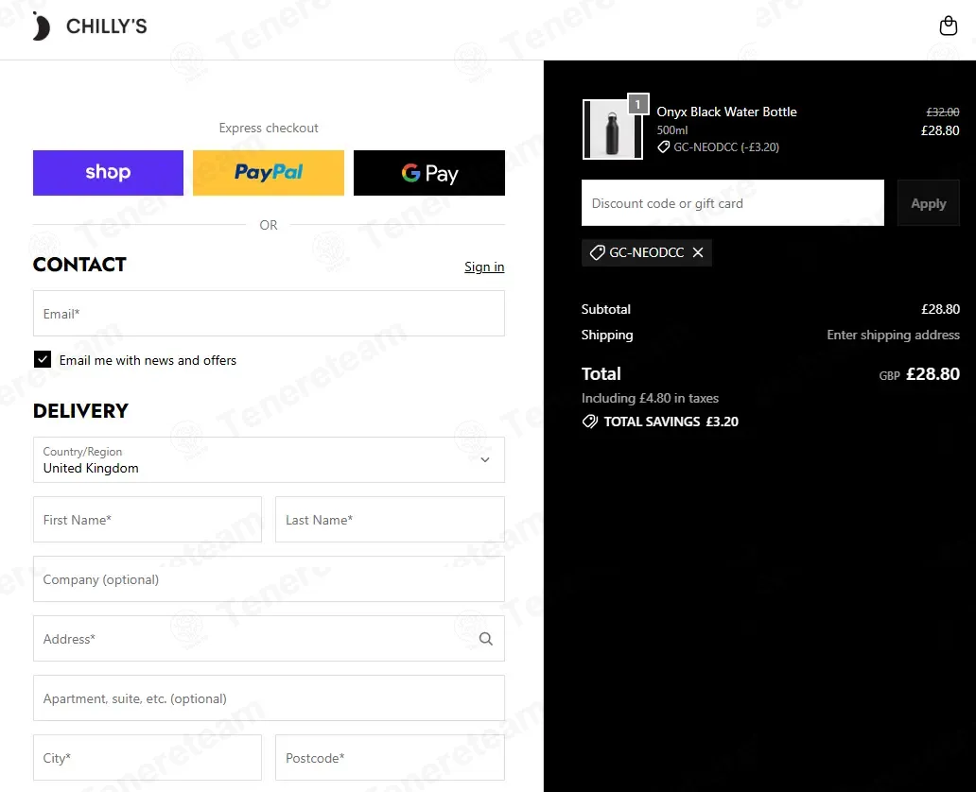Click the Enter shipping address text

893,335
